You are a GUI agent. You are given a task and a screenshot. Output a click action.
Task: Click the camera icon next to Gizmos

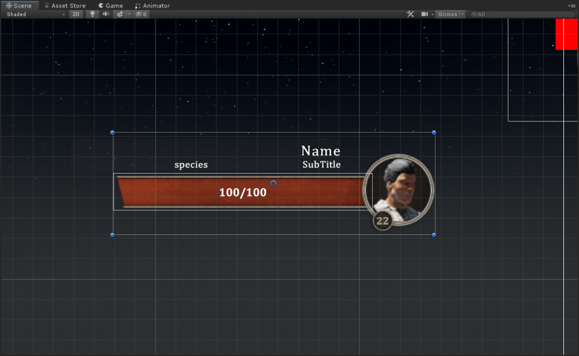[426, 14]
